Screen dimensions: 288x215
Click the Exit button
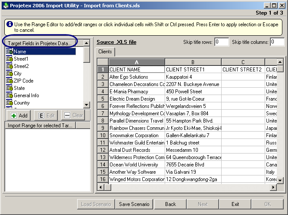235,204
